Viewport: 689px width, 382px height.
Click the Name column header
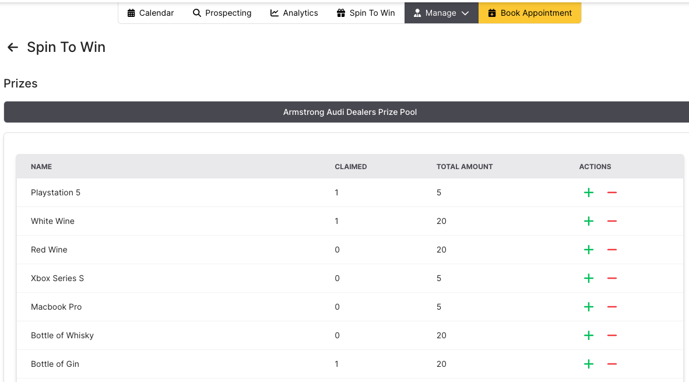click(x=41, y=167)
